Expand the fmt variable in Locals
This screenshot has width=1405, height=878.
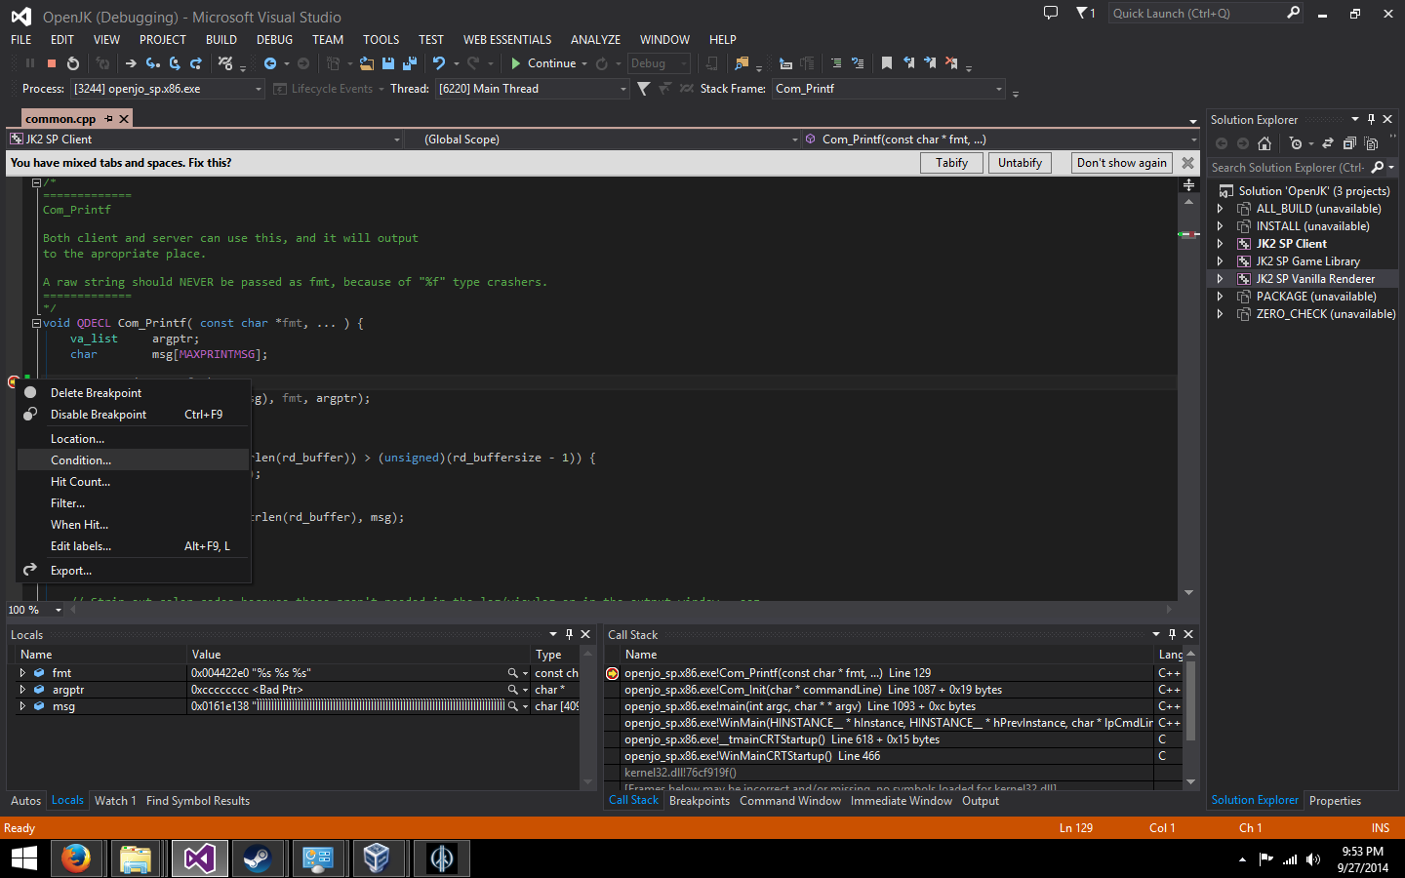tap(22, 673)
